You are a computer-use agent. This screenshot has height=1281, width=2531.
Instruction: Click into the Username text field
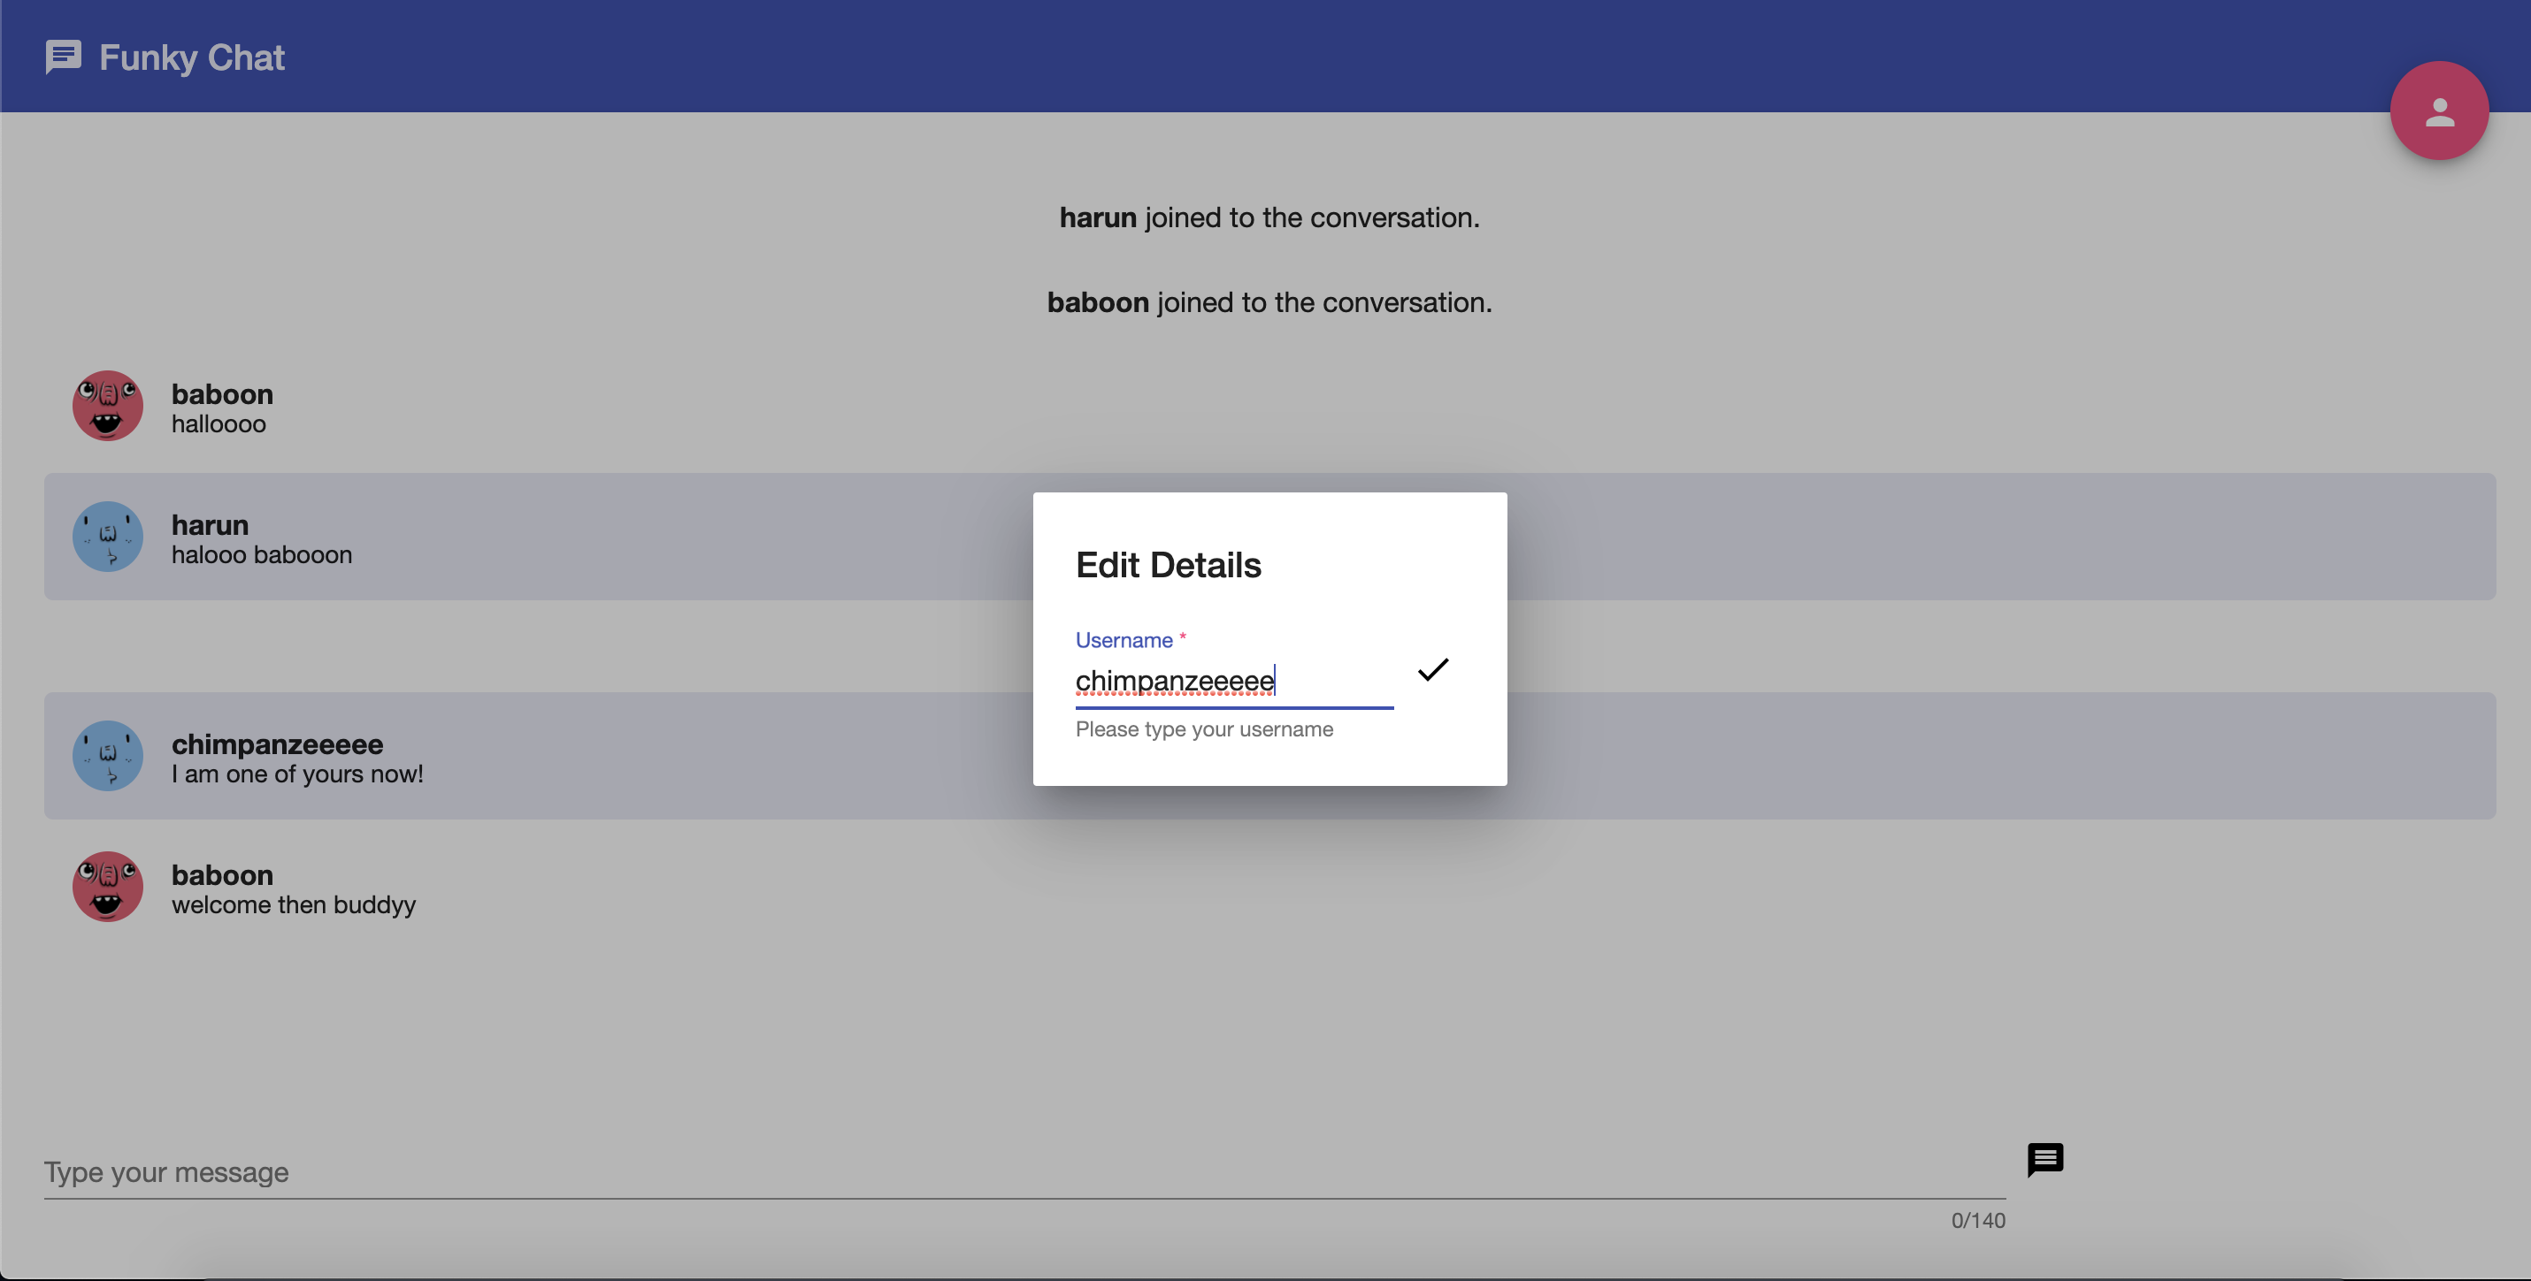(1232, 680)
